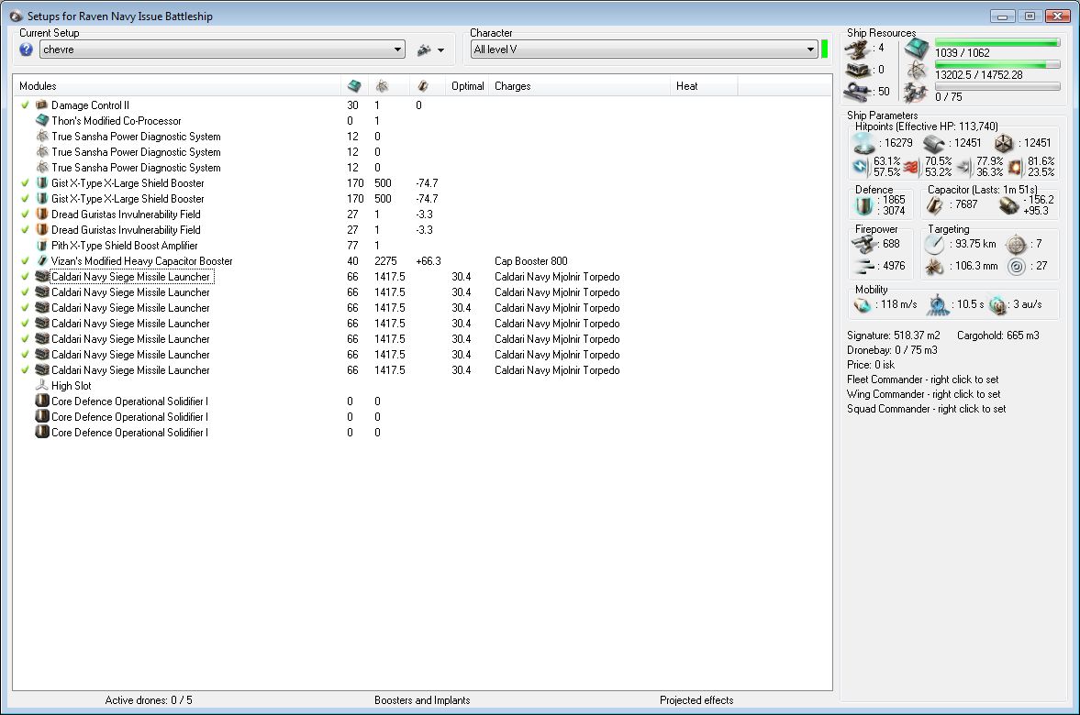Viewport: 1080px width, 715px height.
Task: Open the Character dropdown showing All level V
Action: [644, 49]
